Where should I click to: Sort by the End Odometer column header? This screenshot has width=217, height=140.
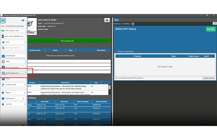click(101, 101)
